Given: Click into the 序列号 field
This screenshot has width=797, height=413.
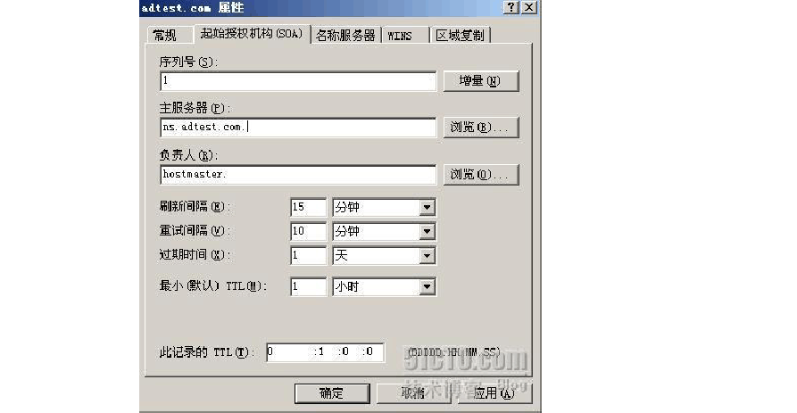Looking at the screenshot, I should click(x=298, y=81).
